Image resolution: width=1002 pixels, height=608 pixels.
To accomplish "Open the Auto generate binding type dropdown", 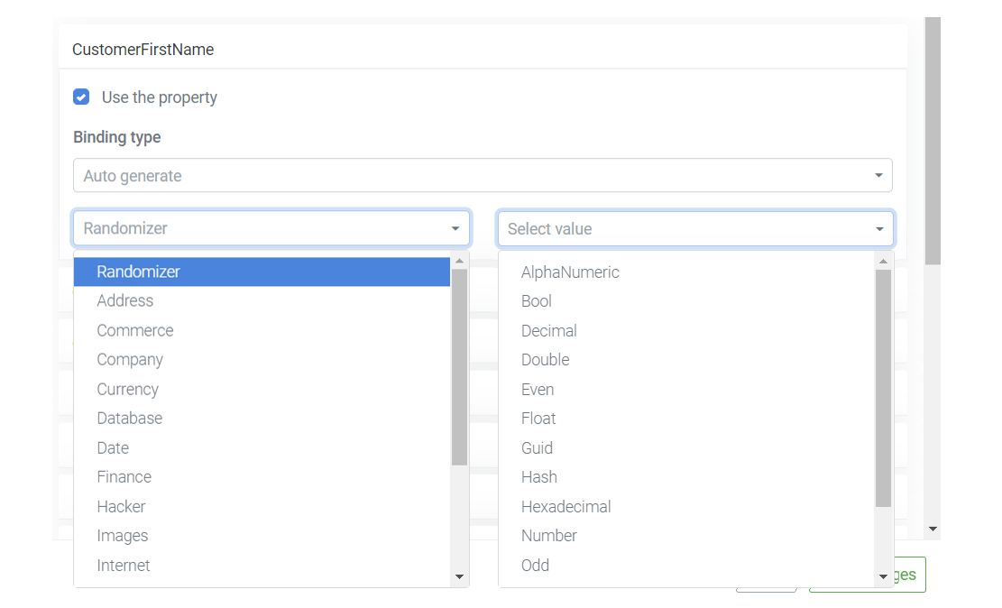I will click(483, 175).
